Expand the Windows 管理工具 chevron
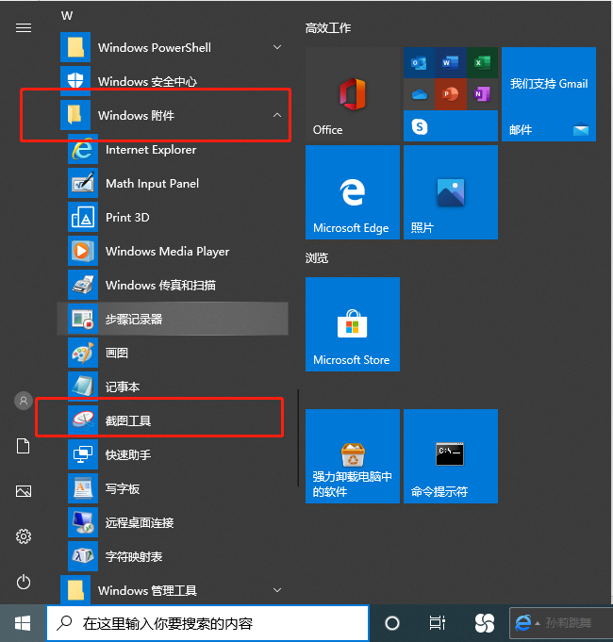The image size is (613, 642). pyautogui.click(x=277, y=590)
